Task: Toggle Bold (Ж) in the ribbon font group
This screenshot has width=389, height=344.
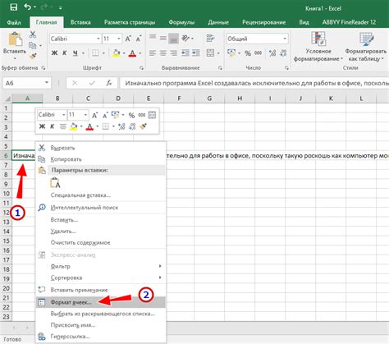Action: pyautogui.click(x=54, y=53)
